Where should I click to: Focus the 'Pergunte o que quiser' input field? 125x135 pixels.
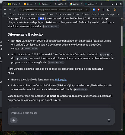tap(61, 113)
